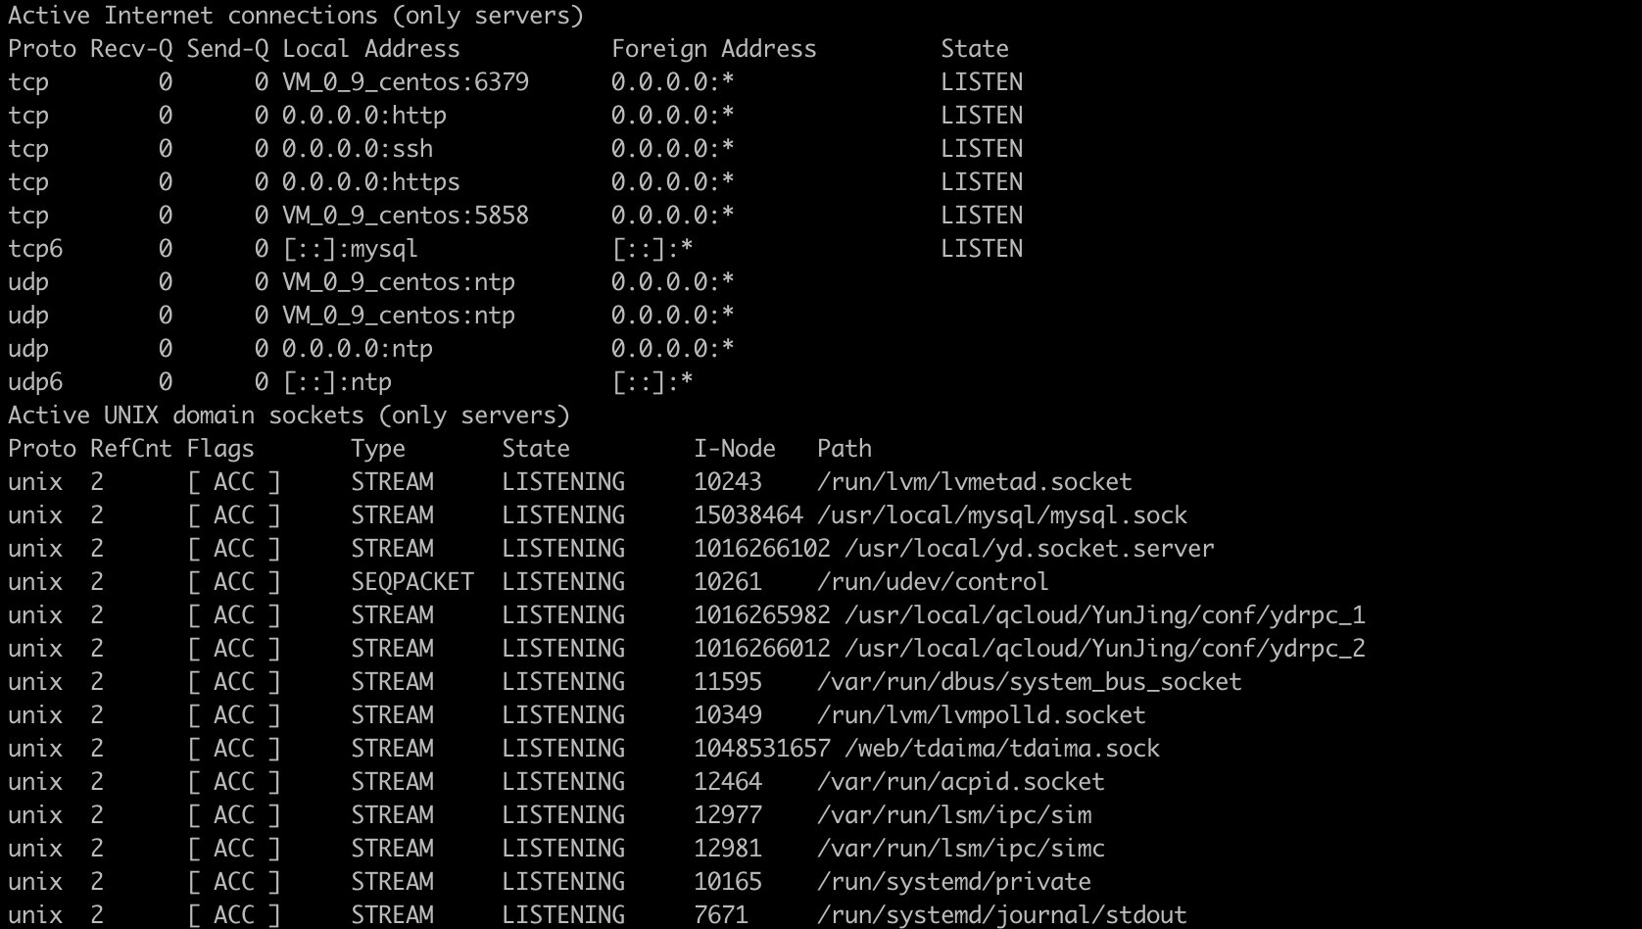Click the /run/systemd/private socket path
The height and width of the screenshot is (929, 1642).
point(953,882)
